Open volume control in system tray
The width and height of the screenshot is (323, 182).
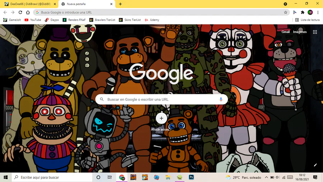pos(278,177)
